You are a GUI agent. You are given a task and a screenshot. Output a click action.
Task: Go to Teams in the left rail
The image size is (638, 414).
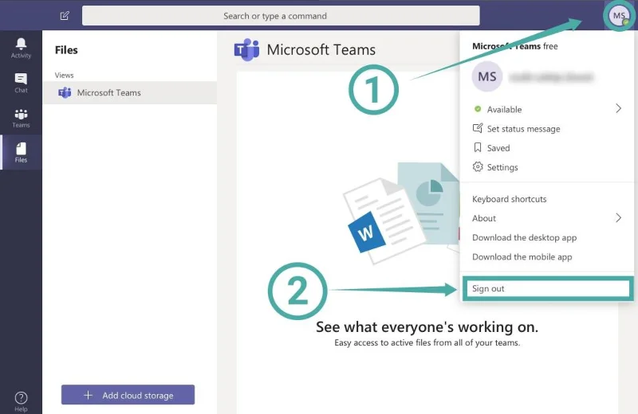click(21, 118)
